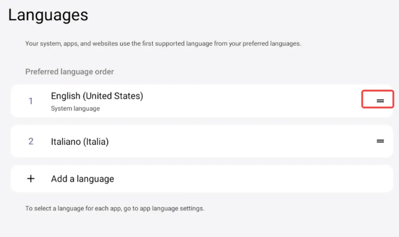The width and height of the screenshot is (399, 237).
Task: Click the drag handle for English (United States)
Action: pyautogui.click(x=380, y=101)
